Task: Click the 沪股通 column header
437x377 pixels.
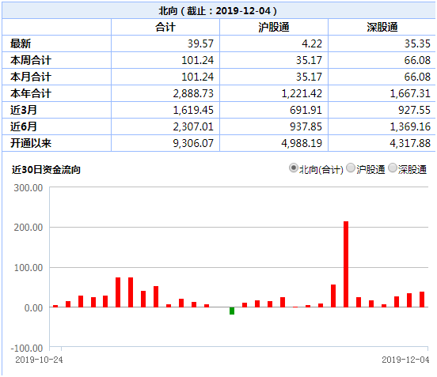Action: [274, 27]
